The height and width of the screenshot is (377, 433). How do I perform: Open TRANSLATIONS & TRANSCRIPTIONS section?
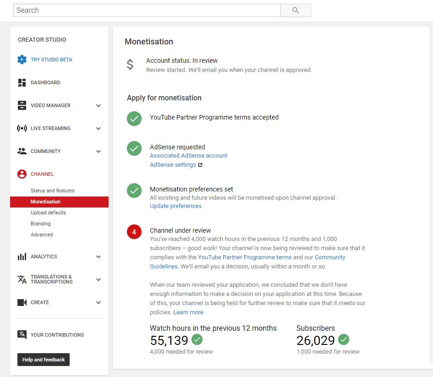coord(52,279)
